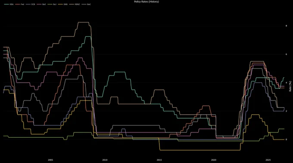Viewport: 293px width, 163px height.
Task: Click the 2 tick on rate axis
Action: (x=286, y=111)
